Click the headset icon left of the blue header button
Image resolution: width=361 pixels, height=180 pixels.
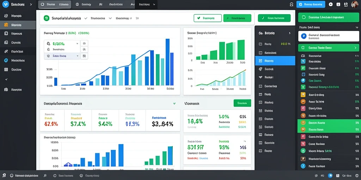coord(292,4)
